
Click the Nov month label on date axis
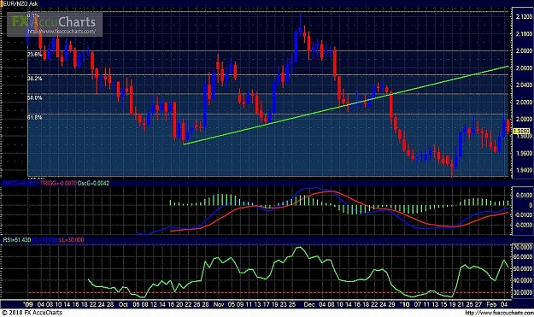coord(219,304)
